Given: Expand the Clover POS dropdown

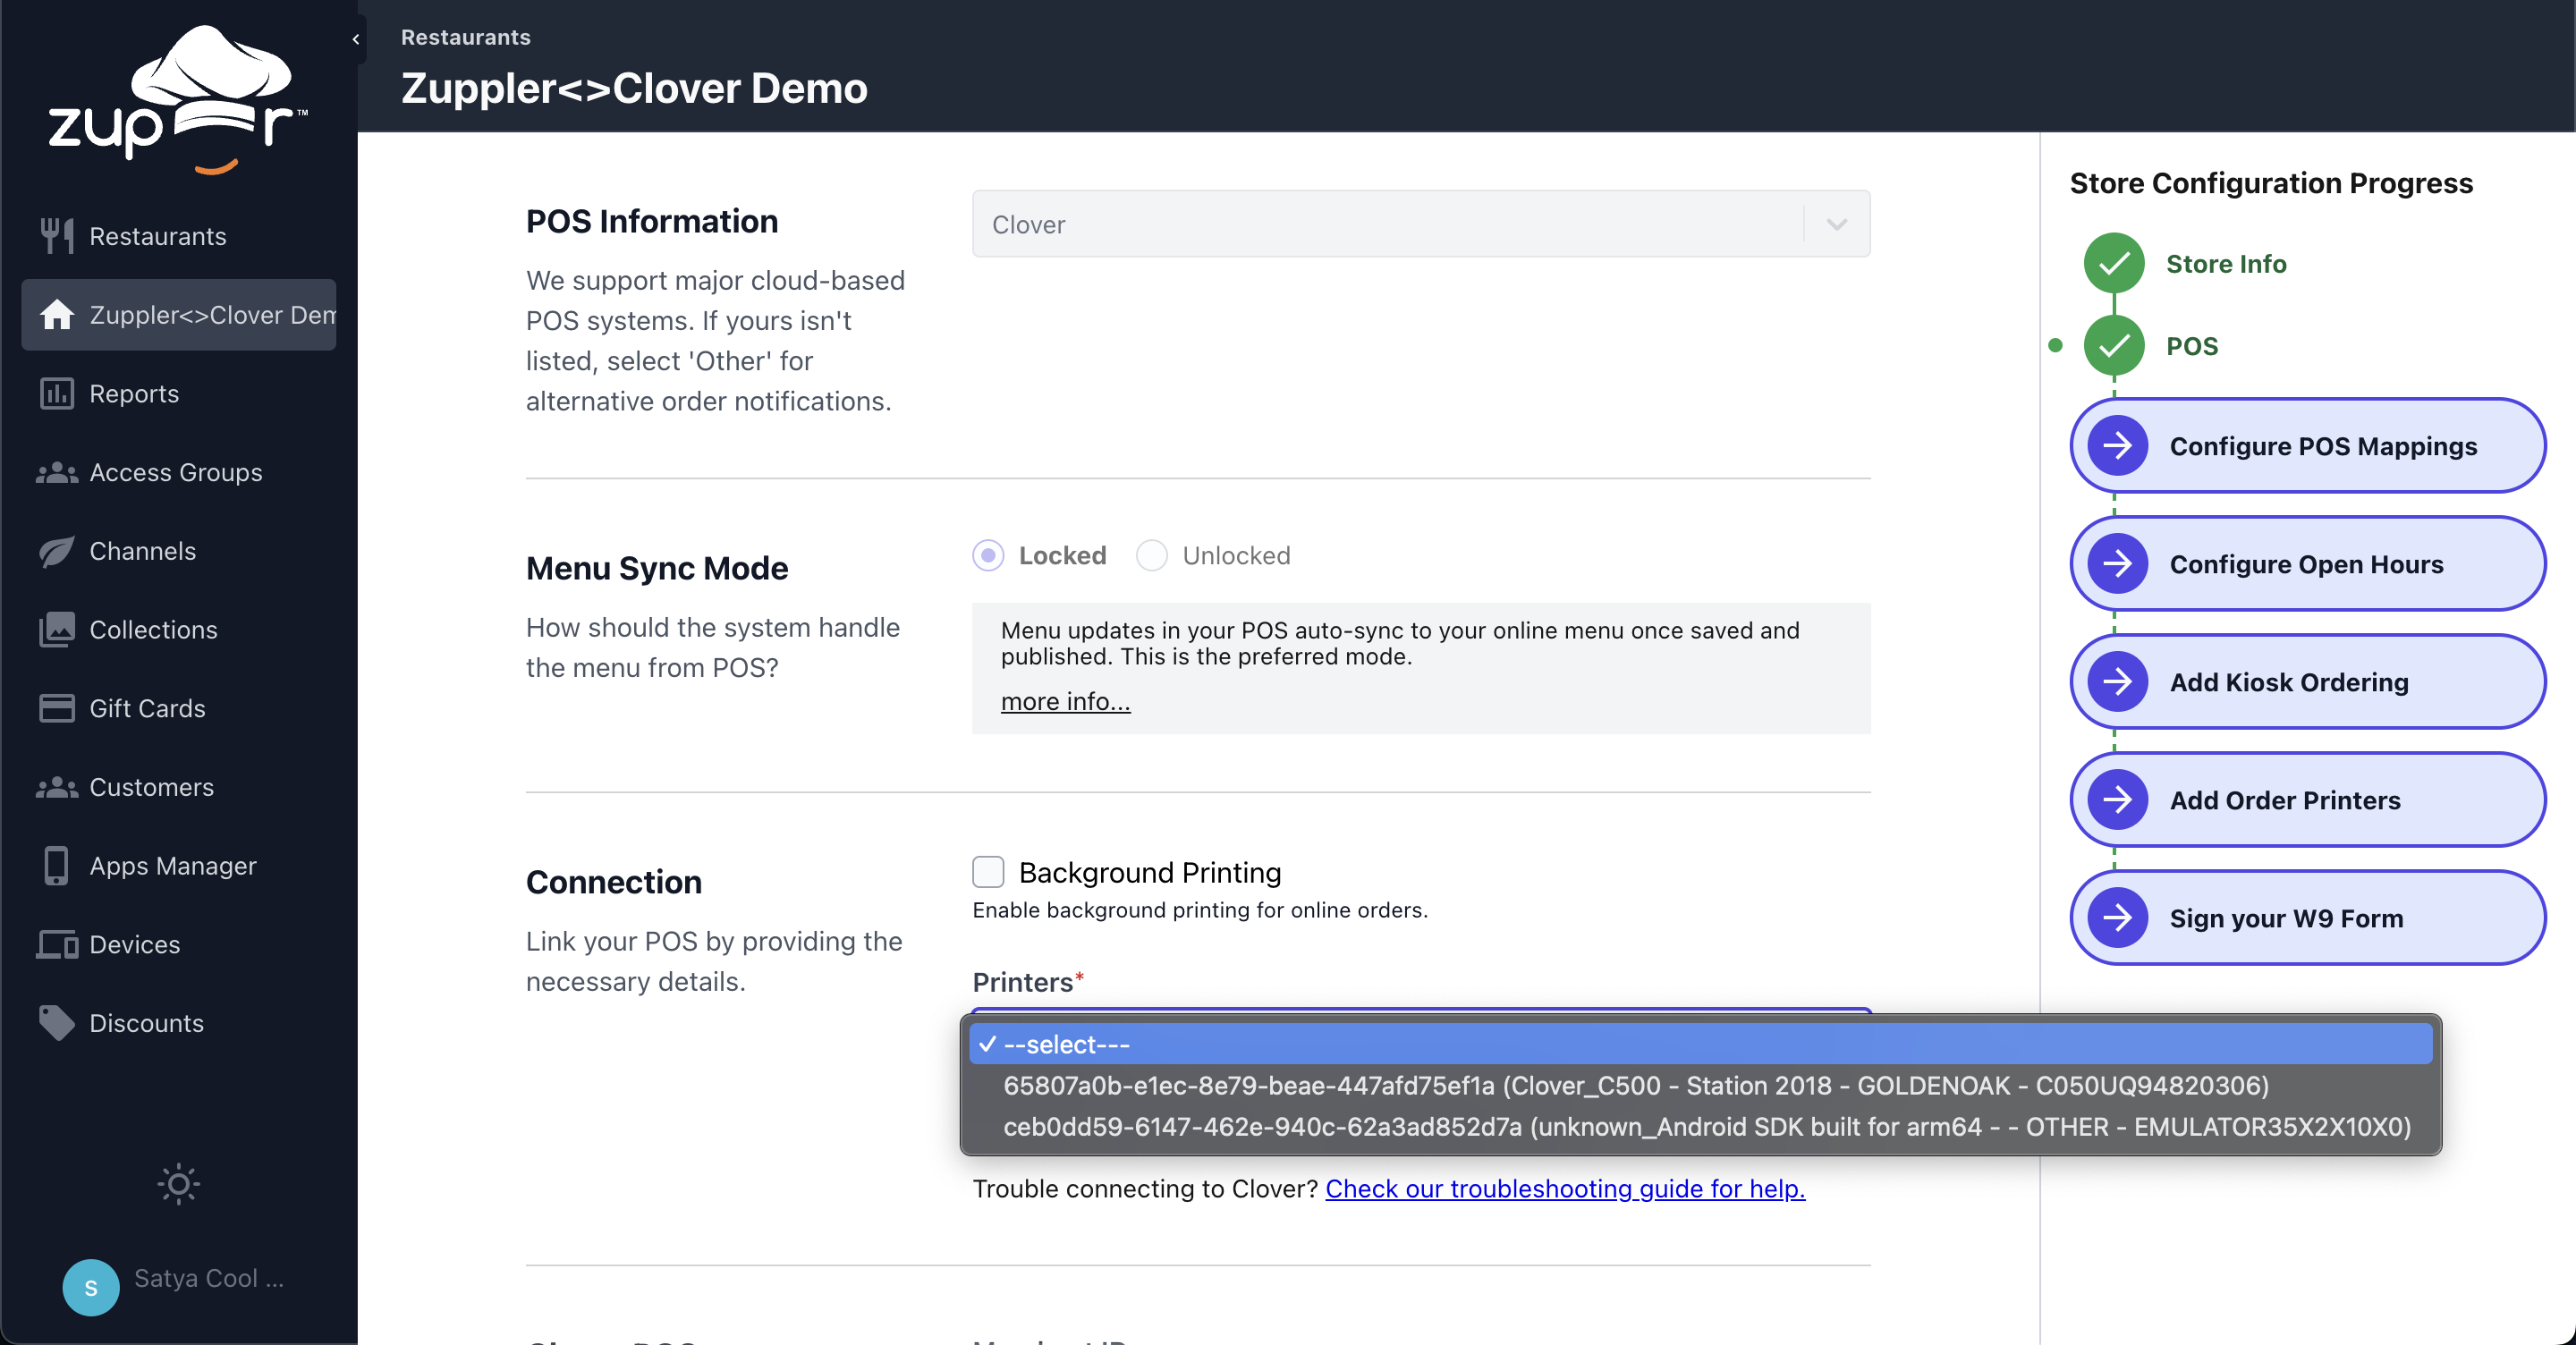Looking at the screenshot, I should [x=1836, y=224].
